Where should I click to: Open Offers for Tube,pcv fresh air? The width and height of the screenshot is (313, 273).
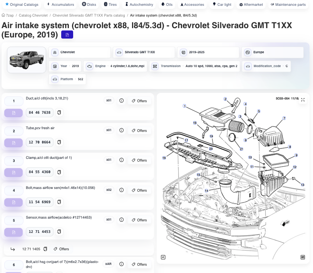139,131
